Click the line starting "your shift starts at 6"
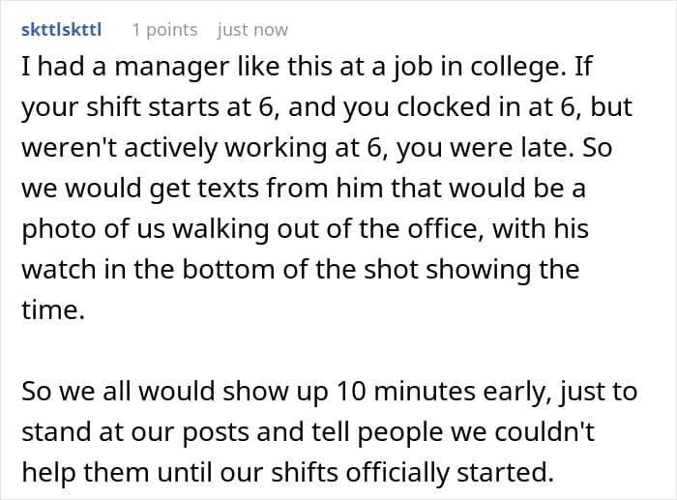The height and width of the screenshot is (500, 677). [x=327, y=107]
